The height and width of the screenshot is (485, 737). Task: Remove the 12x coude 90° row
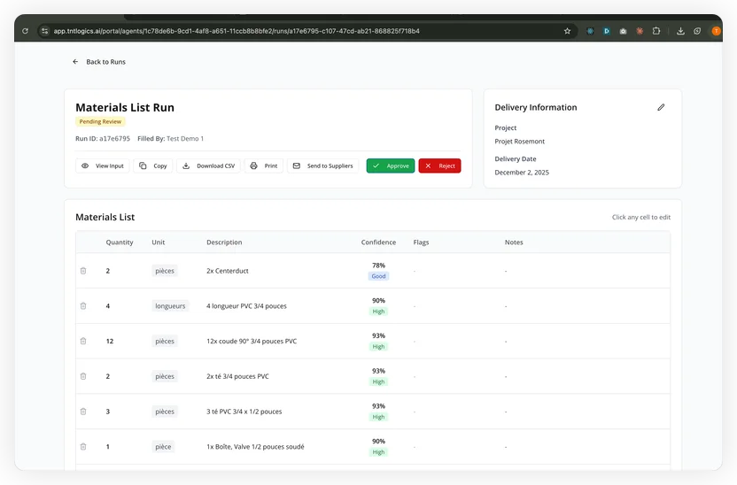tap(83, 341)
